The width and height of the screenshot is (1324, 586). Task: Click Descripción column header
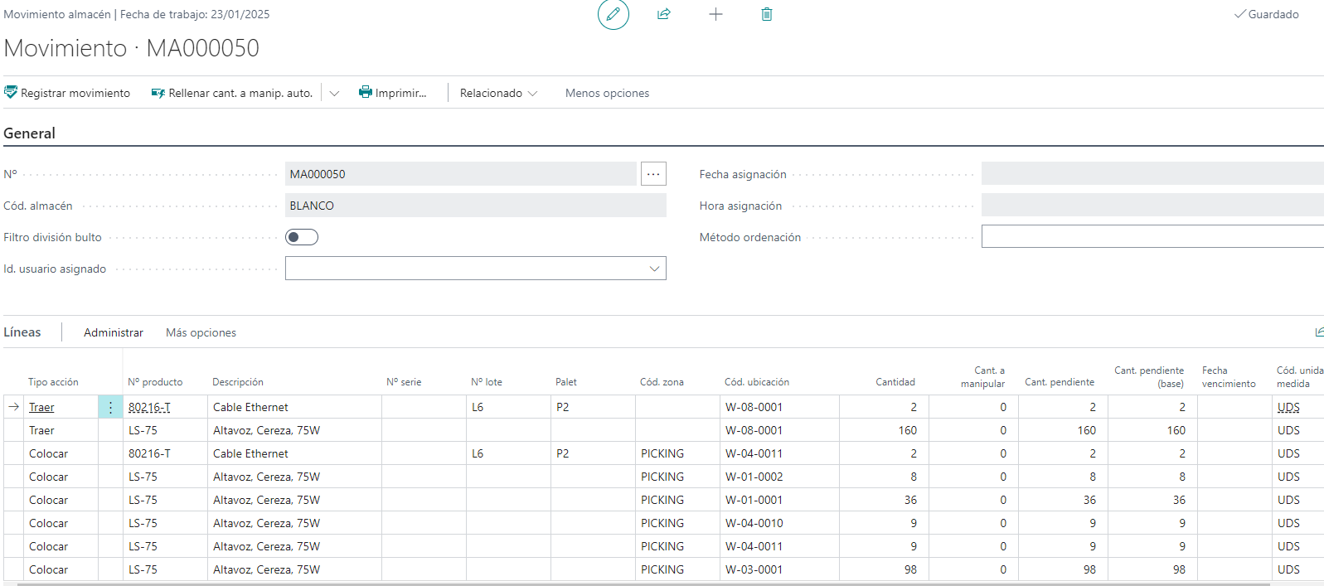pos(238,382)
